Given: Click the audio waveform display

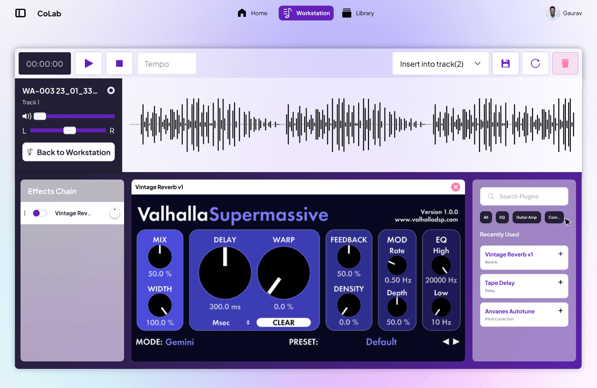Looking at the screenshot, I should [x=352, y=125].
